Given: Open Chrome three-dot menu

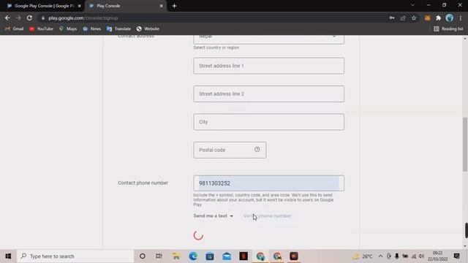Looking at the screenshot, I should coord(461,18).
